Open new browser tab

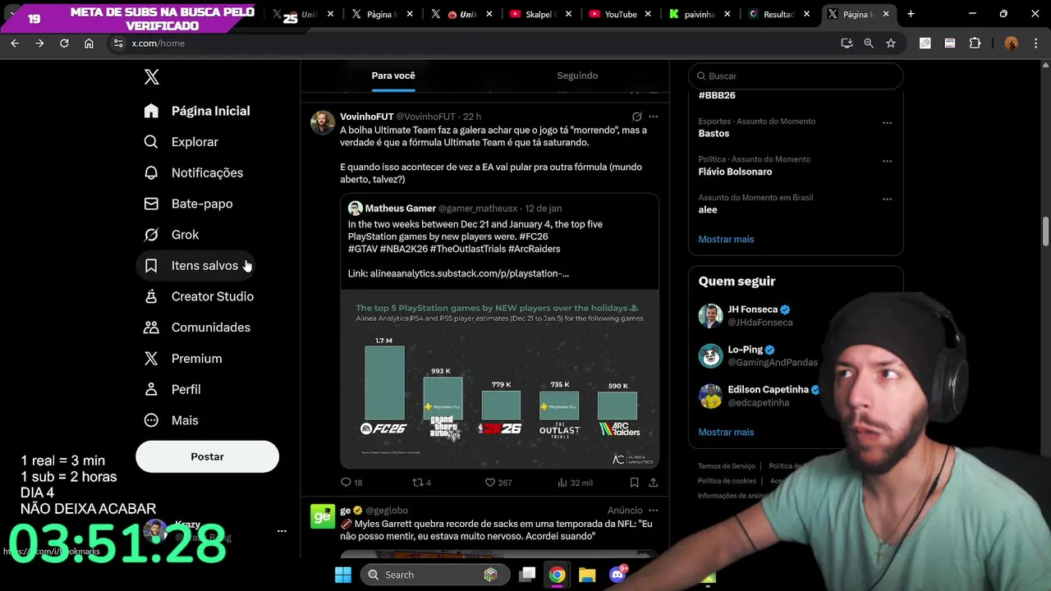tap(911, 14)
